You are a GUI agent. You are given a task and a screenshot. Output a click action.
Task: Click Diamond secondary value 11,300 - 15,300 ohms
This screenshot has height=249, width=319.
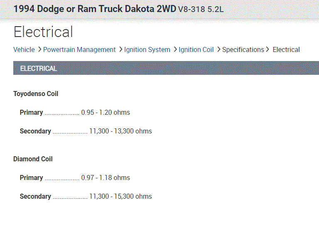(x=120, y=196)
